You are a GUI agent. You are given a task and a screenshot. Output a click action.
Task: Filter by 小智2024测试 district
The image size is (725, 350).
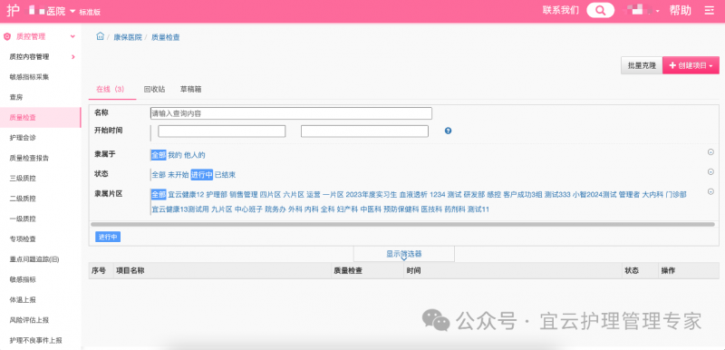(x=594, y=195)
